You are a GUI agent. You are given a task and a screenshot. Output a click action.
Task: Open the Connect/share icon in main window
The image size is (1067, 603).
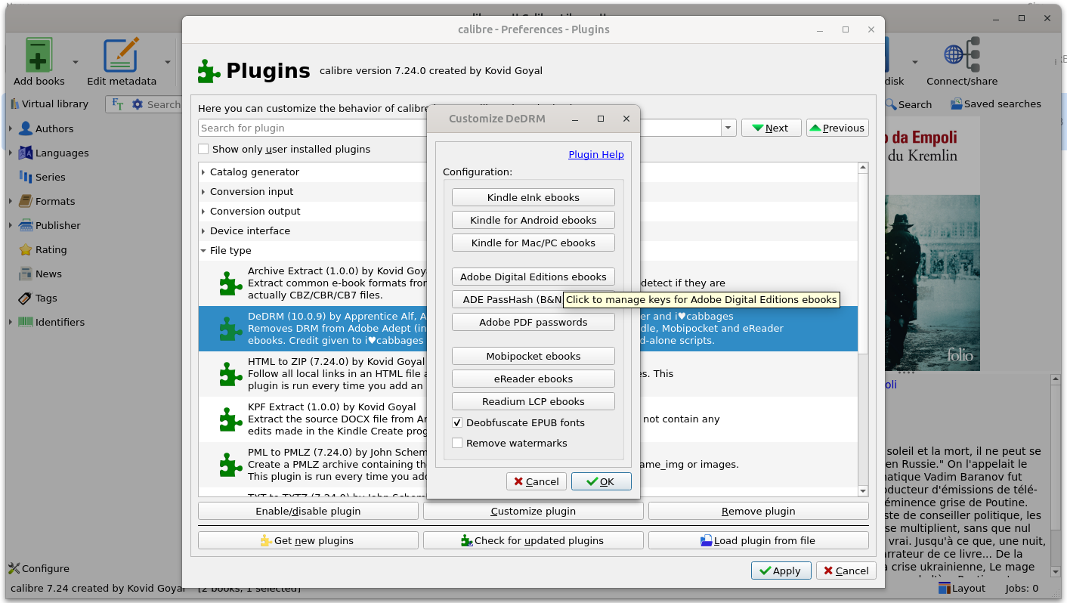pyautogui.click(x=962, y=55)
